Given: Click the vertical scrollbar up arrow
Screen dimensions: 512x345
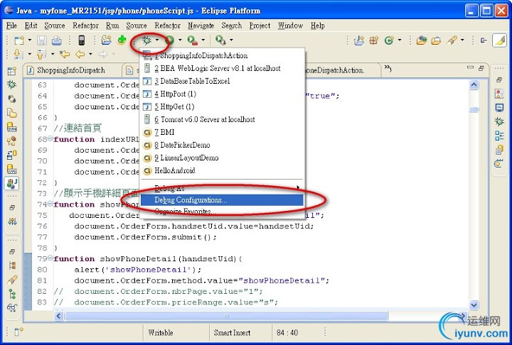Looking at the screenshot, I should click(474, 85).
